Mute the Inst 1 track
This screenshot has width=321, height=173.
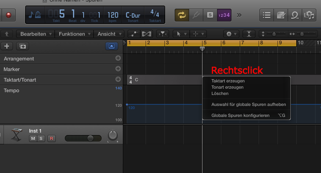(33, 138)
